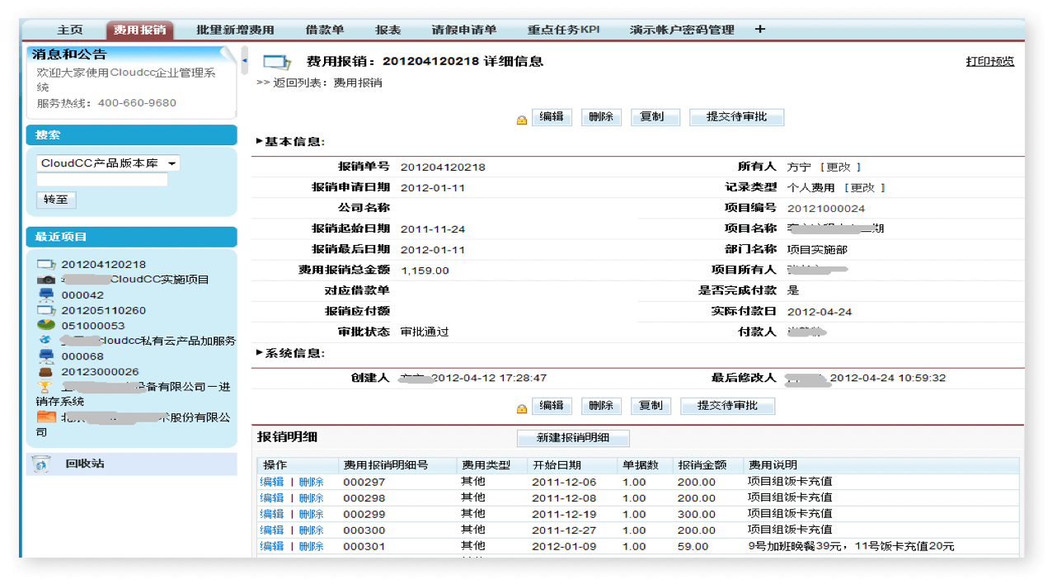Open the 批量新增费用 tab
1057x584 pixels.
point(235,30)
